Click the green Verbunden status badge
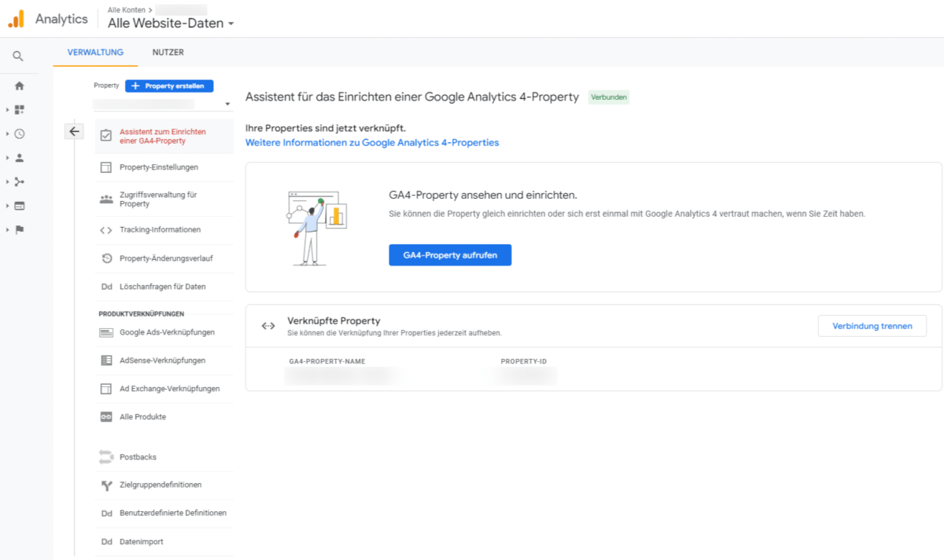This screenshot has width=944, height=560. pos(609,97)
